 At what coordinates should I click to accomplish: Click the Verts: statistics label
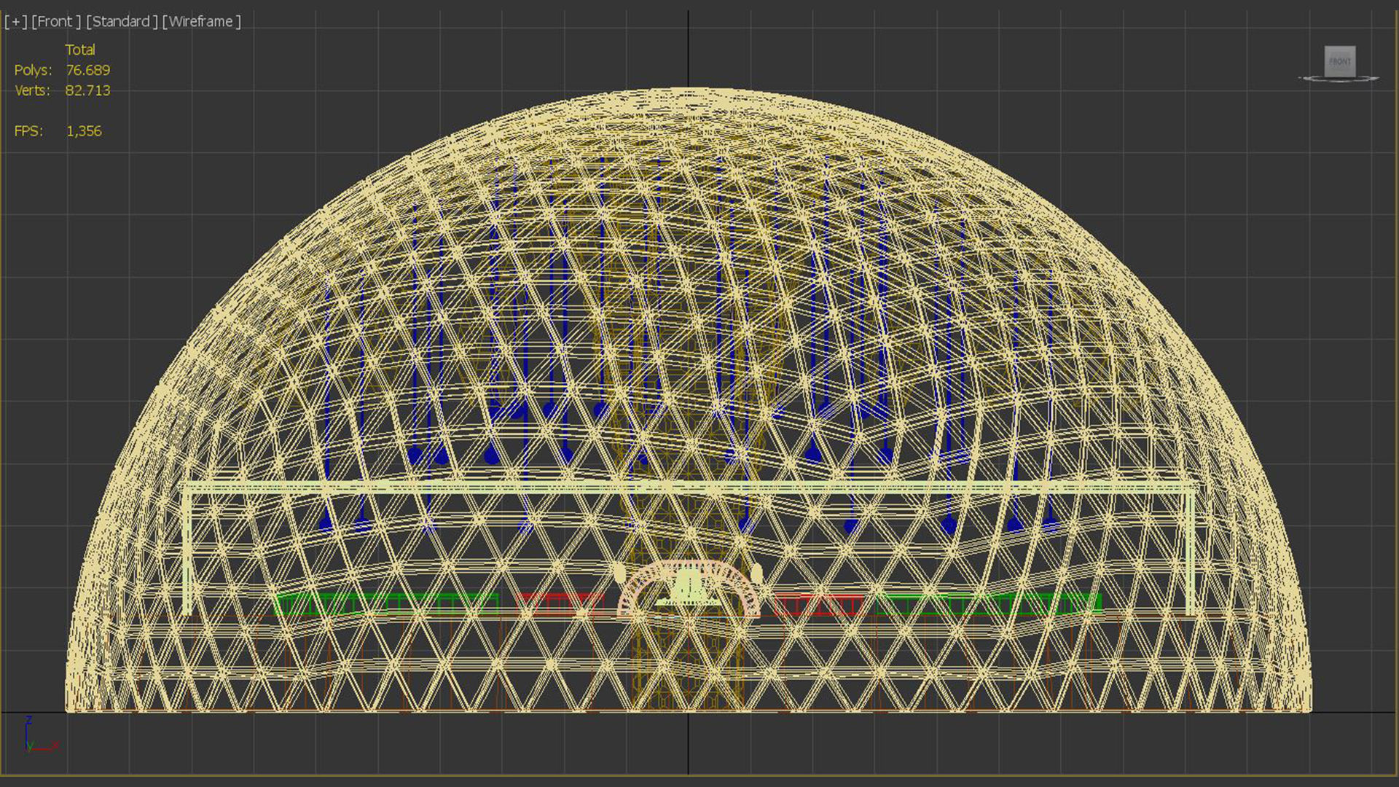pyautogui.click(x=33, y=90)
